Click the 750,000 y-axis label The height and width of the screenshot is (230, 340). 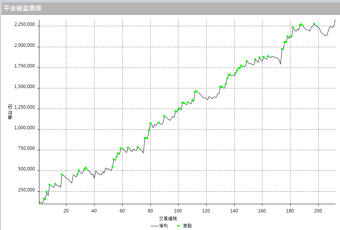click(27, 148)
